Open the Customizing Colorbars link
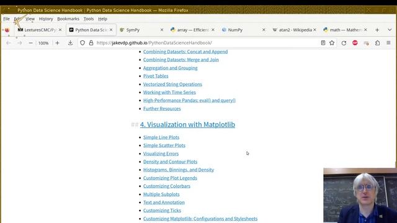This screenshot has height=223, width=397. pyautogui.click(x=167, y=186)
